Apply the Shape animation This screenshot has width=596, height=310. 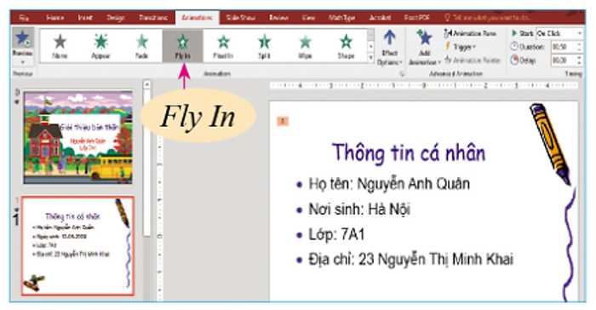[x=346, y=46]
